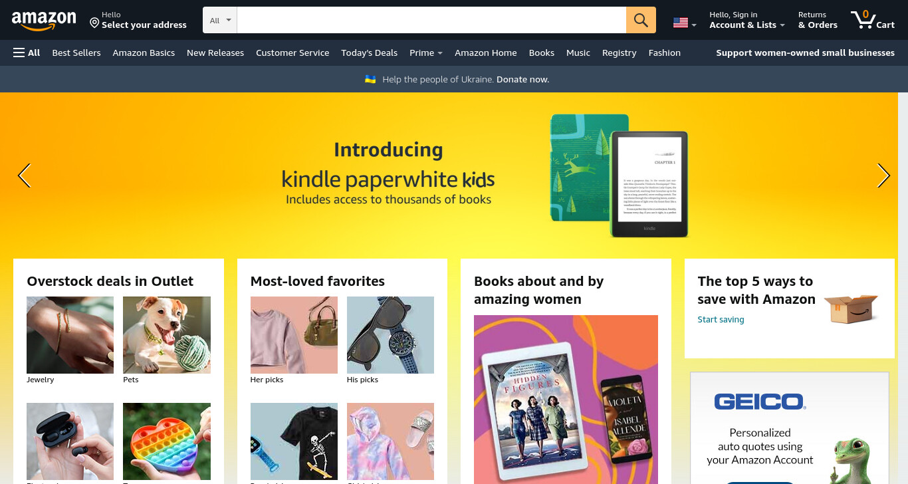
Task: Open the shopping cart icon
Action: 872,20
